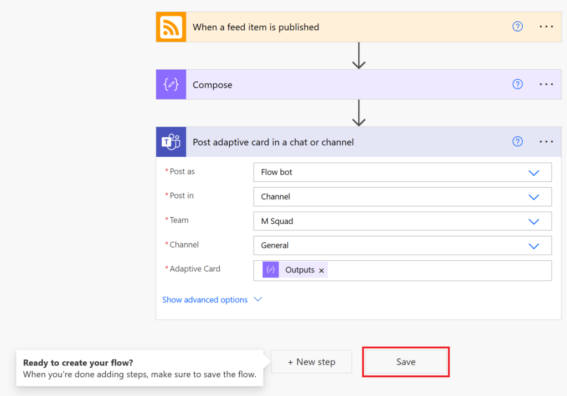Open the Team dropdown showing M Squad
The height and width of the screenshot is (396, 567).
pos(534,221)
